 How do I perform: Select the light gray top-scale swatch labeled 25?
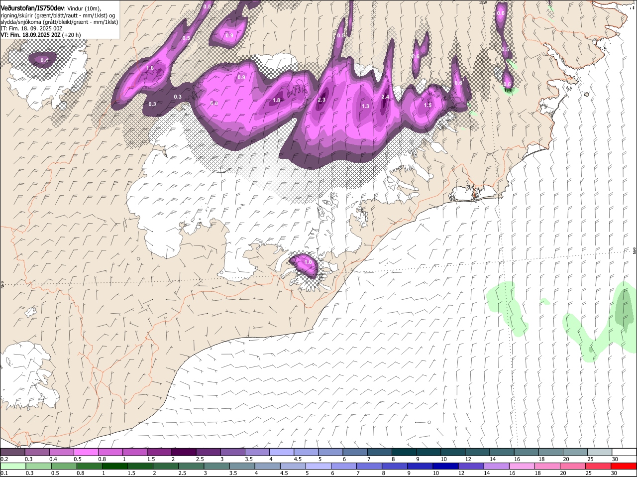pyautogui.click(x=600, y=452)
